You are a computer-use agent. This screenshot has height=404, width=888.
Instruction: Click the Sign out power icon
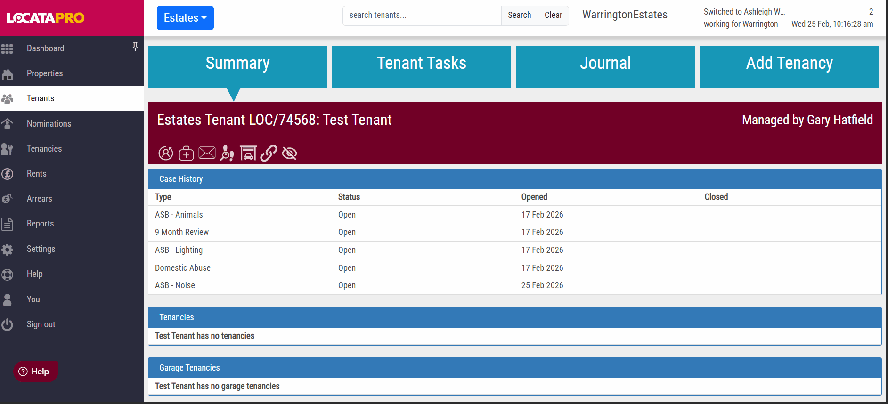coord(7,324)
